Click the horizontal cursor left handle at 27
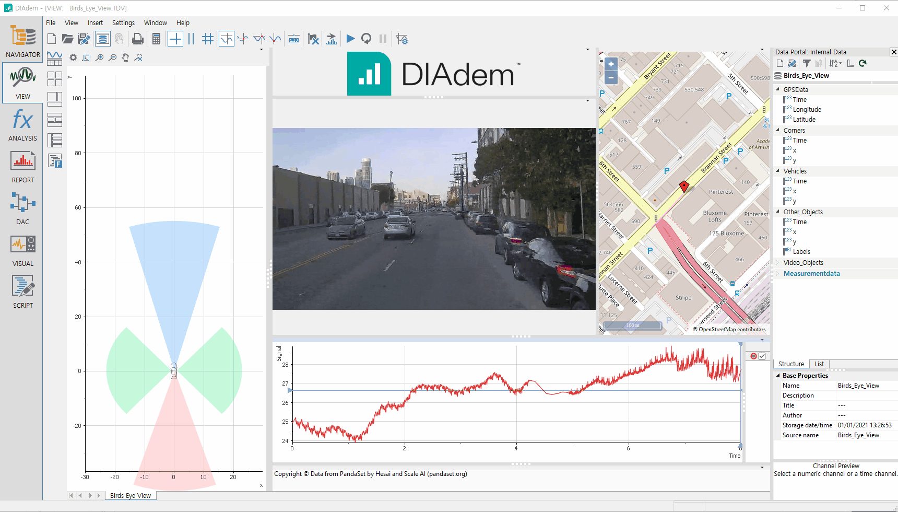Image resolution: width=898 pixels, height=512 pixels. [290, 390]
